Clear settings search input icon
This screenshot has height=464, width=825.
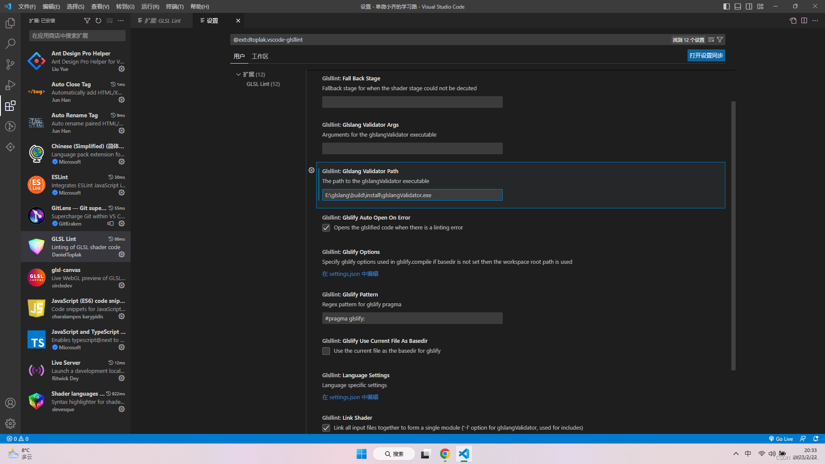click(x=711, y=40)
